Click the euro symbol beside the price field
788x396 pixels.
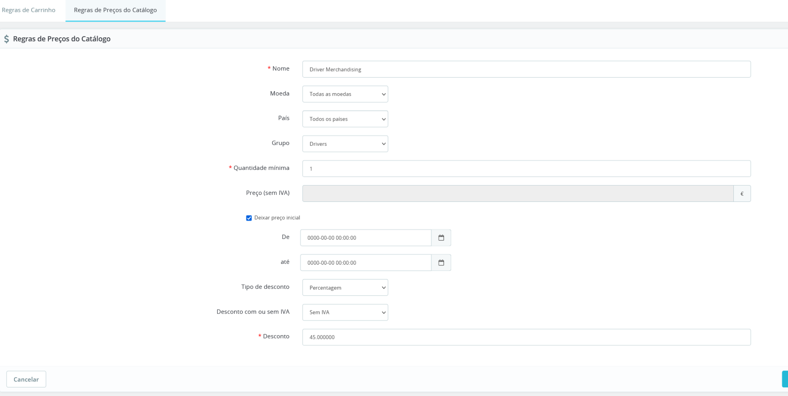pos(742,194)
